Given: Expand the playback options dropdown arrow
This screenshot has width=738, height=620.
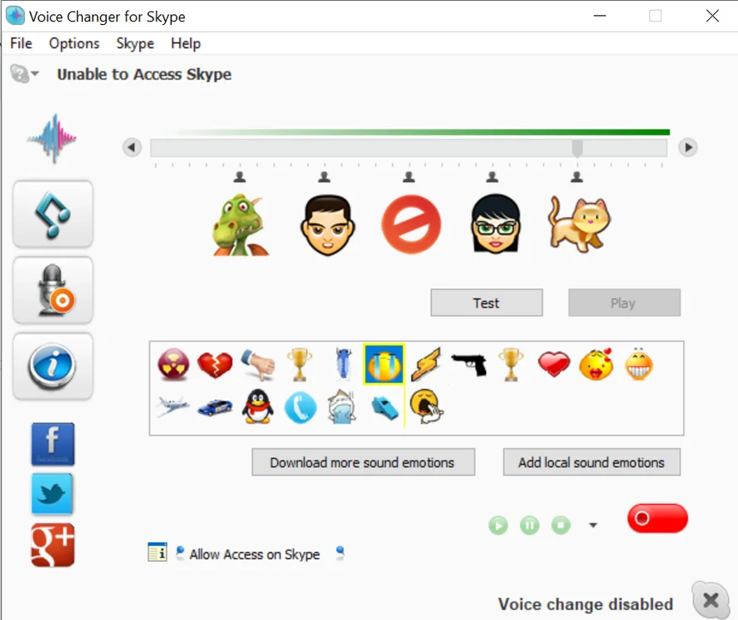Looking at the screenshot, I should coord(593,526).
